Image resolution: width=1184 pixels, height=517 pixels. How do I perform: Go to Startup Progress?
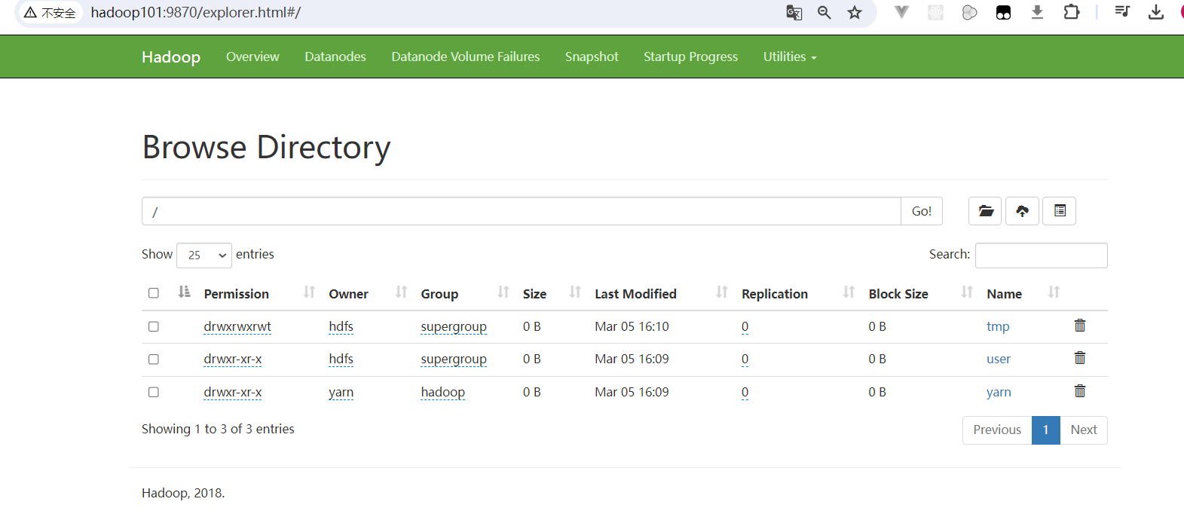coord(690,57)
